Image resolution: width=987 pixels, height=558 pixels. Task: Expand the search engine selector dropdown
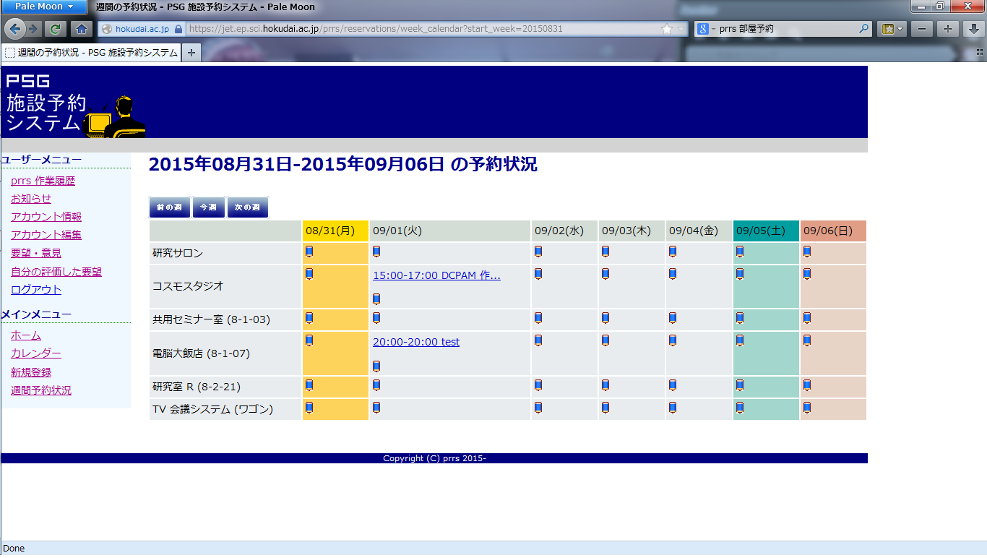[x=706, y=29]
